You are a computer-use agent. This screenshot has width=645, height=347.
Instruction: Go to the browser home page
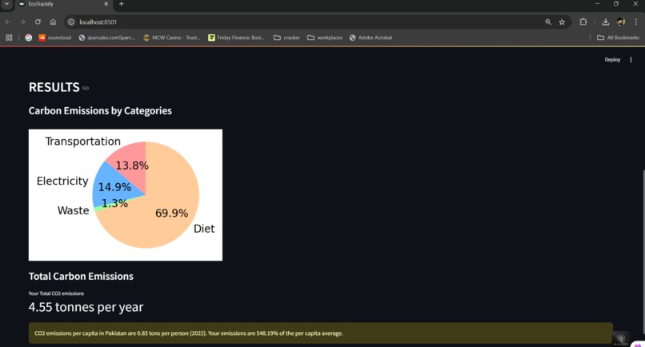(x=53, y=22)
